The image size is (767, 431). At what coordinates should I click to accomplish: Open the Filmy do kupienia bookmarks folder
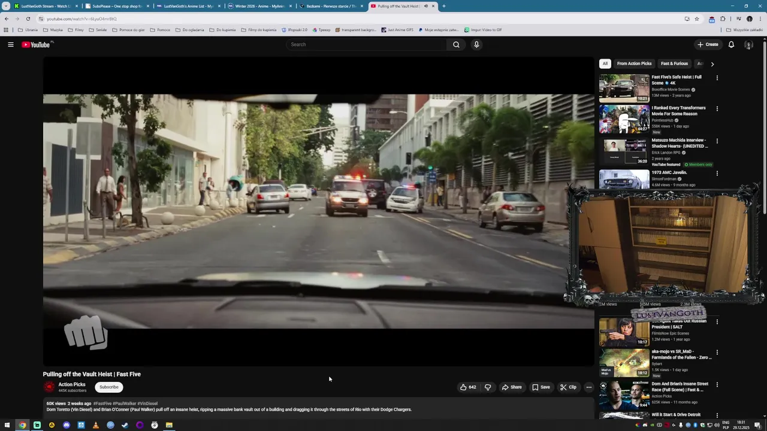pos(259,30)
